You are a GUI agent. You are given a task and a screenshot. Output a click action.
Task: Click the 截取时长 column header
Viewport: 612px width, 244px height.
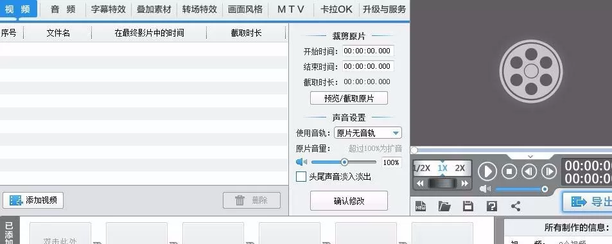[x=246, y=33]
